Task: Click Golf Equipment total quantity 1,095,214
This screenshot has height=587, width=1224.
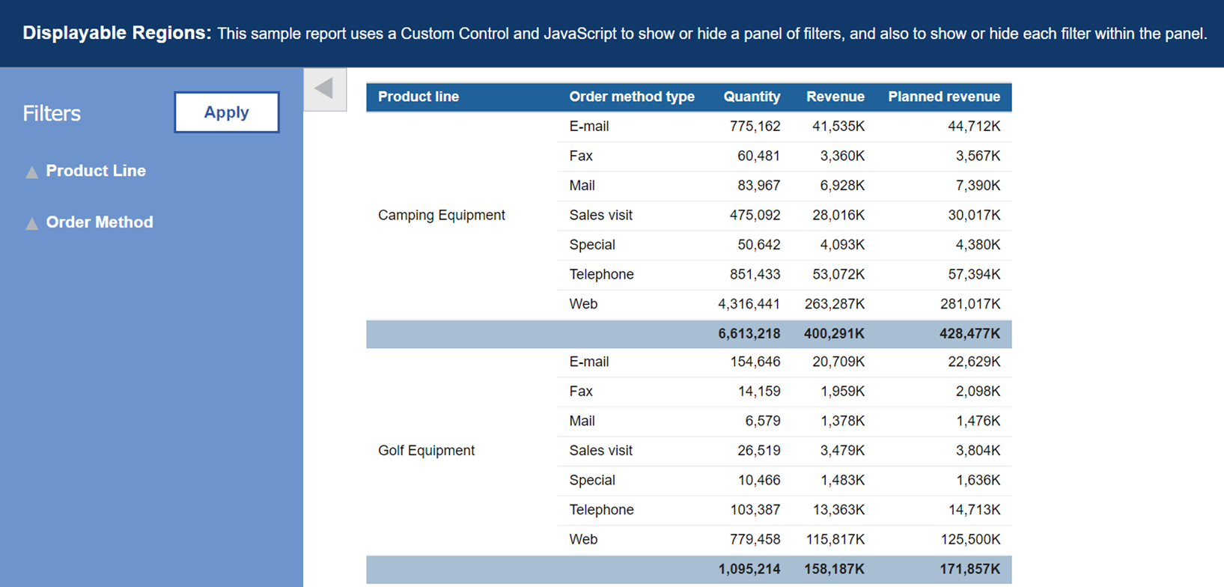Action: tap(749, 569)
